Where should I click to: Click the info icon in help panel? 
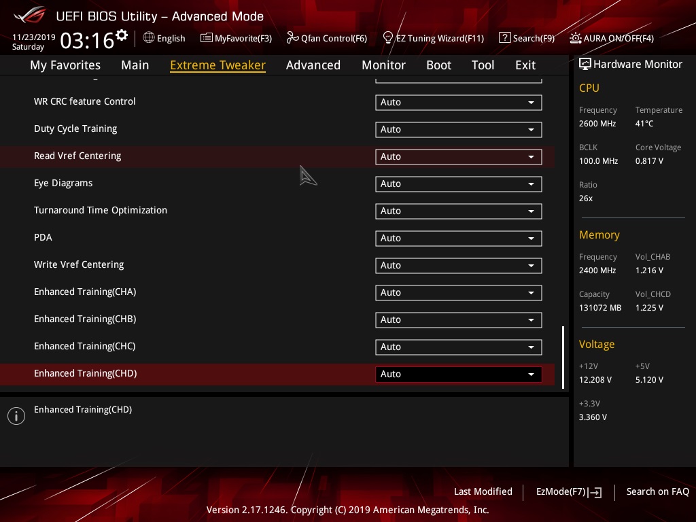[16, 416]
